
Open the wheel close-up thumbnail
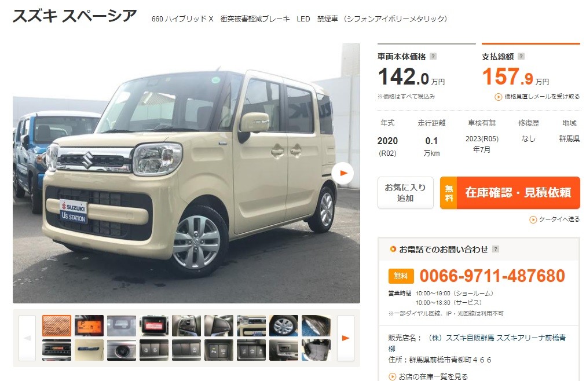284,326
